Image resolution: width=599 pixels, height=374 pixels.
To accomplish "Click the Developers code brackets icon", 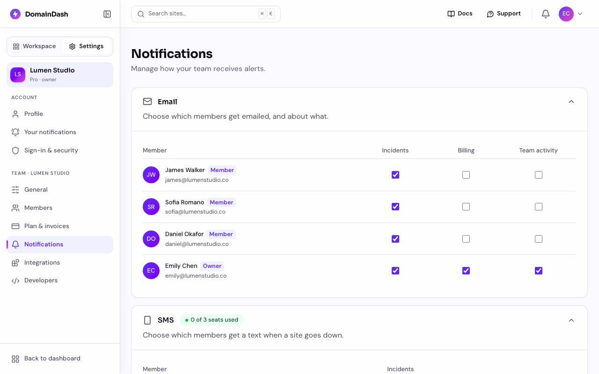I will click(x=15, y=281).
